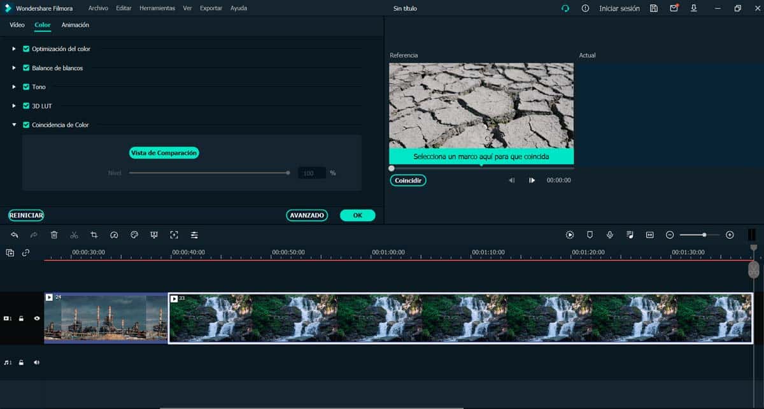Open the speed control icon
This screenshot has width=764, height=409.
[114, 235]
